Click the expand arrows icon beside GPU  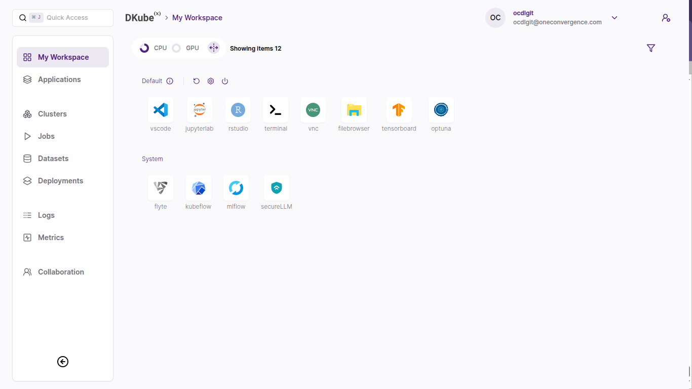coord(214,48)
